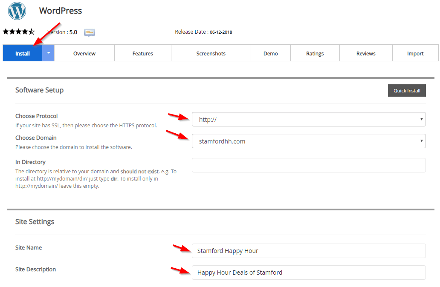The width and height of the screenshot is (440, 287).
Task: Switch to the Overview tab
Action: (84, 53)
